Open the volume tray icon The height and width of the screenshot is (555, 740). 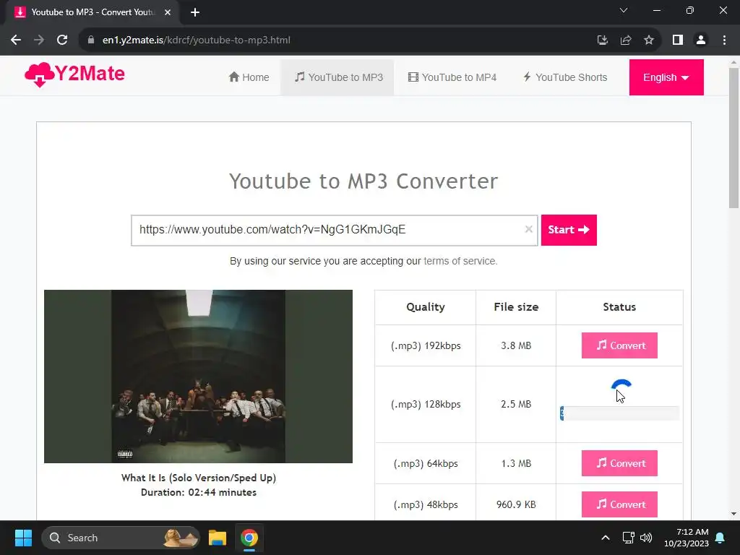point(646,538)
